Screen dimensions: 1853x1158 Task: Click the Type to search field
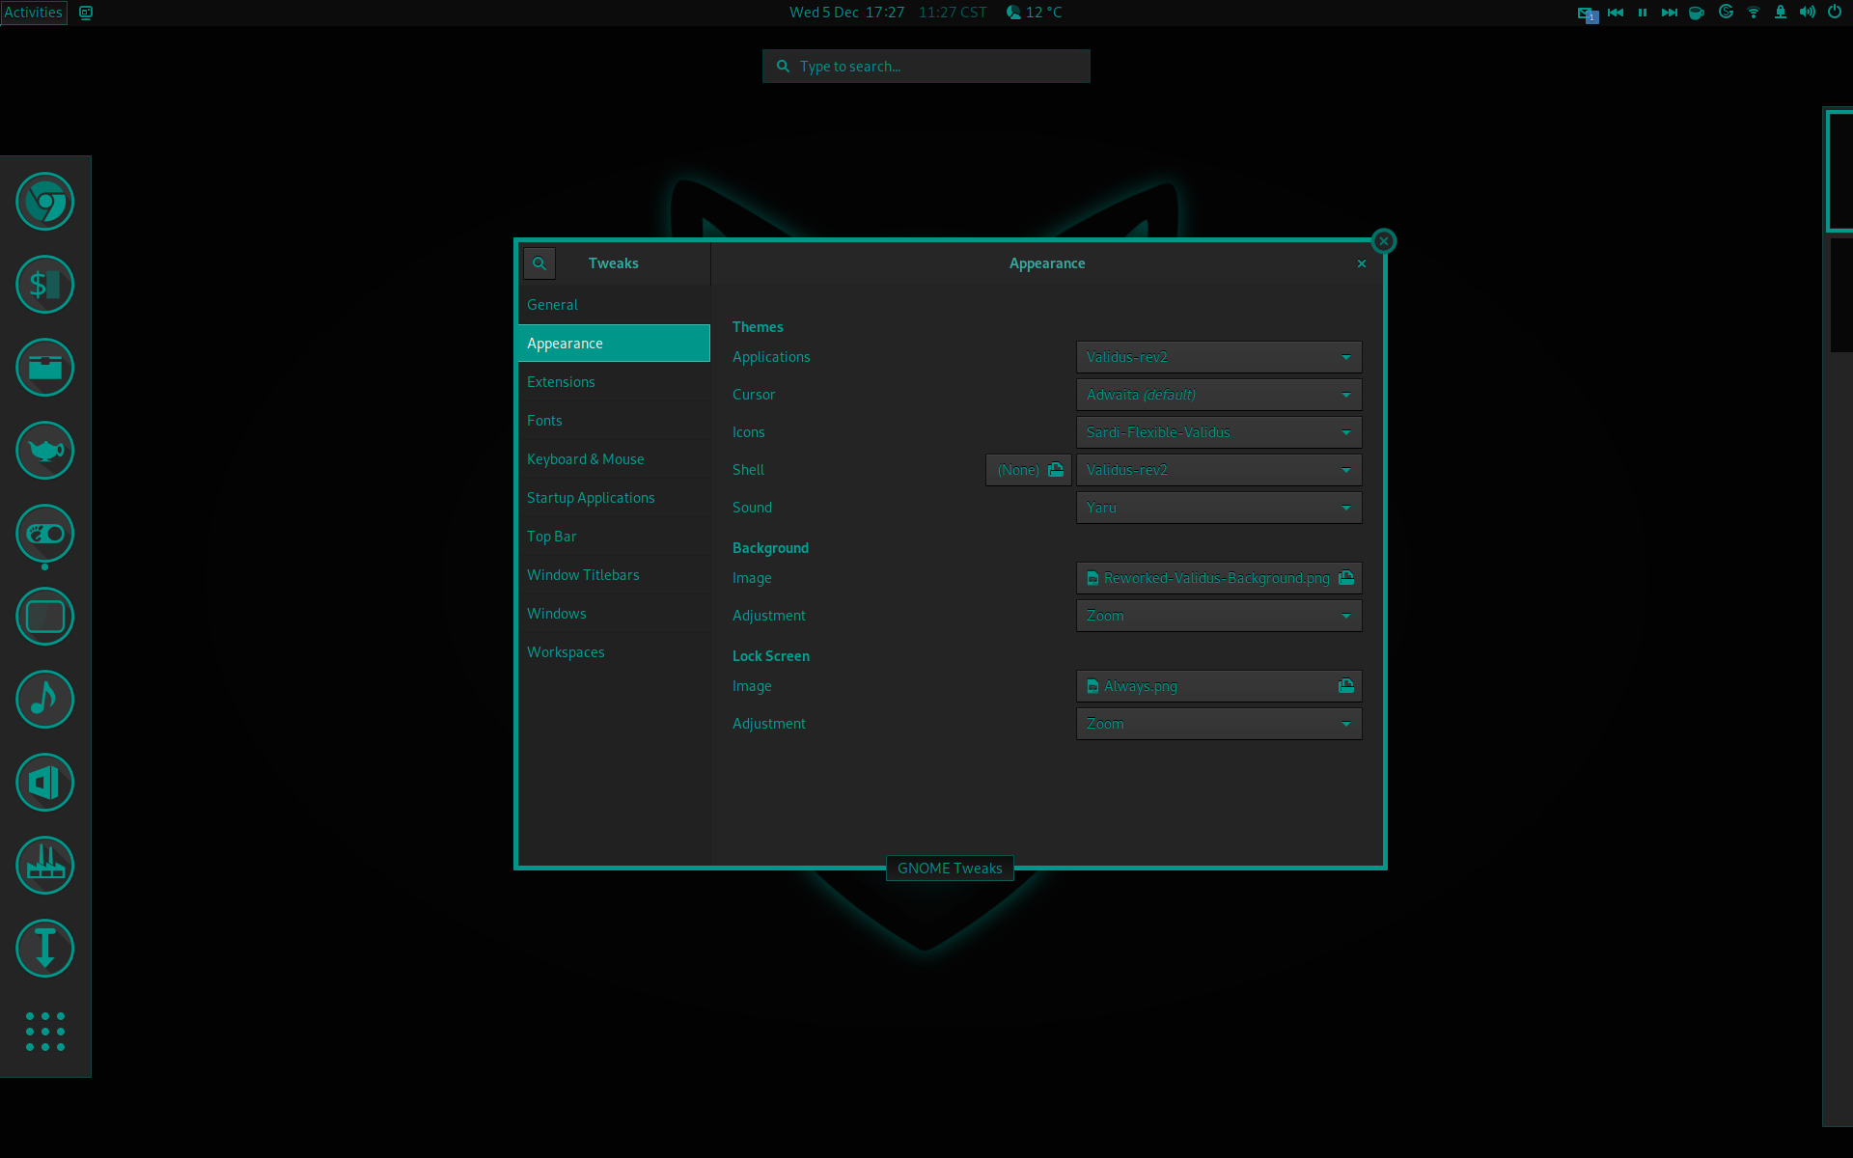pos(926,67)
